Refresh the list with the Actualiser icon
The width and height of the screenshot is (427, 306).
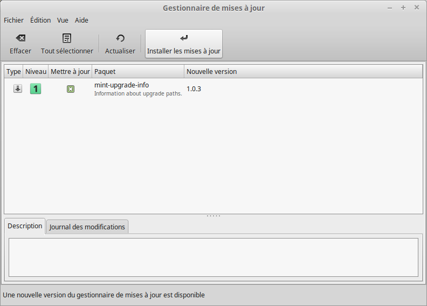pyautogui.click(x=120, y=38)
